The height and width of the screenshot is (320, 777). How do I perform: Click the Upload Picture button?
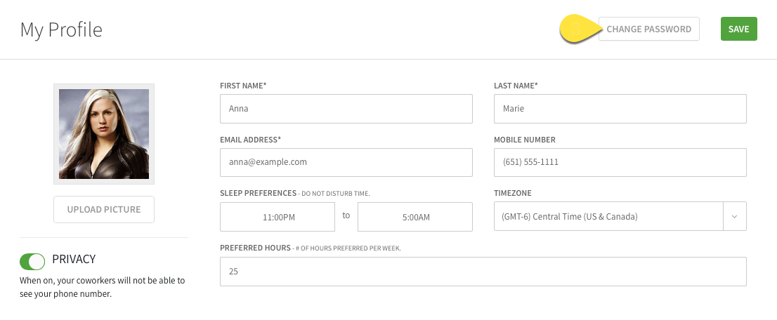tap(104, 209)
